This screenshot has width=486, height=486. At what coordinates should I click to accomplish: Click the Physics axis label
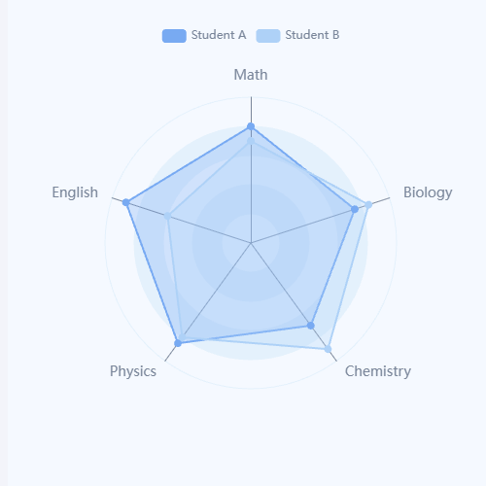click(x=133, y=371)
